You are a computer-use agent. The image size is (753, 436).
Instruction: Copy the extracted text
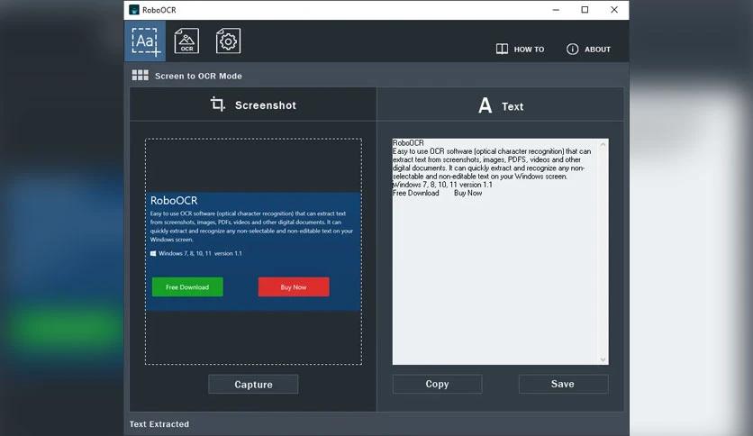437,384
